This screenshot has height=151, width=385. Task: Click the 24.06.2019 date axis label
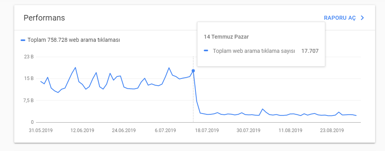pyautogui.click(x=124, y=130)
